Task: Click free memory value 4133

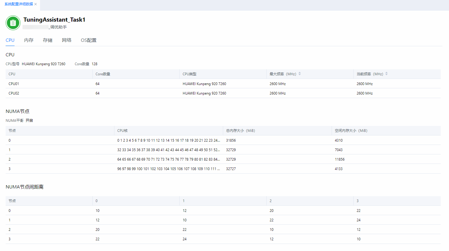Action: [x=339, y=169]
